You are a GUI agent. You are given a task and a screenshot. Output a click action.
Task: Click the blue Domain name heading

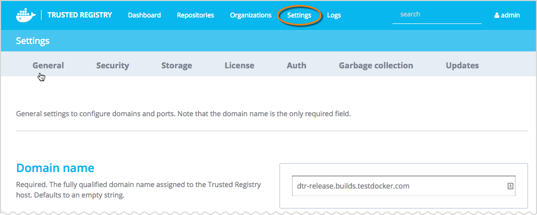pyautogui.click(x=55, y=168)
